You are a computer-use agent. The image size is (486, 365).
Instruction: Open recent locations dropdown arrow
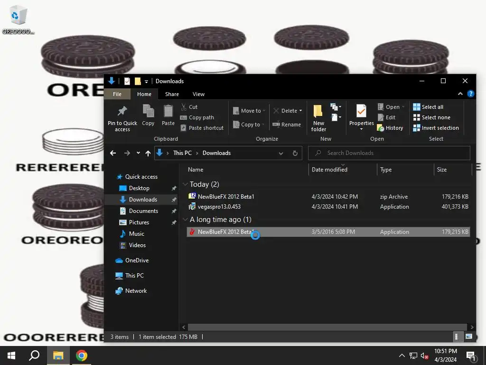(138, 153)
